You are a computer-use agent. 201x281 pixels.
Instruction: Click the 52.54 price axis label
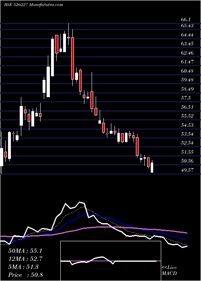187,143
